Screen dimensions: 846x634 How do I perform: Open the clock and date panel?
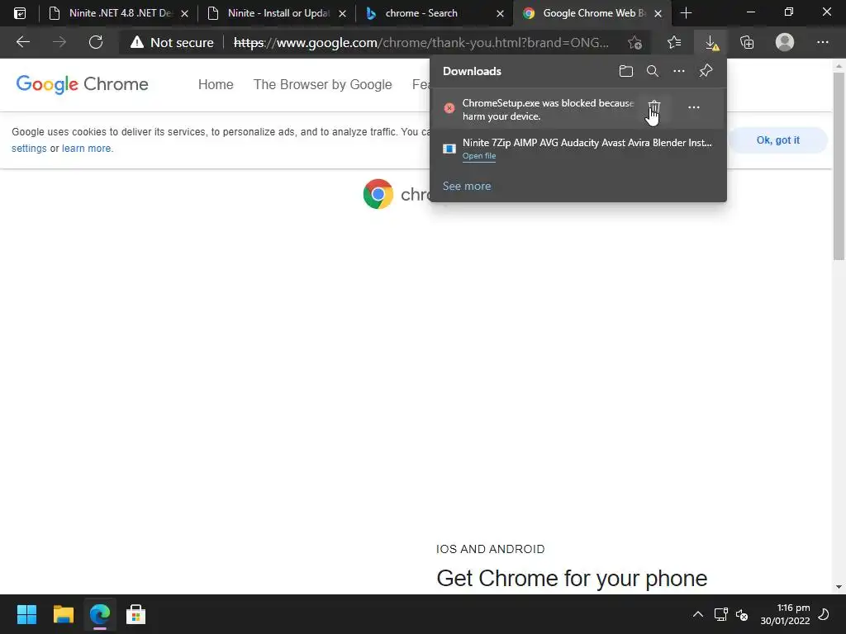tap(785, 614)
